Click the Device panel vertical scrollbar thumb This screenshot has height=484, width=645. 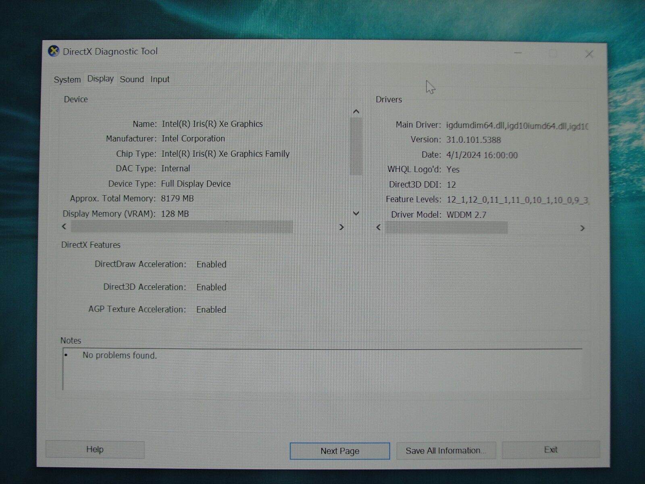pos(356,146)
